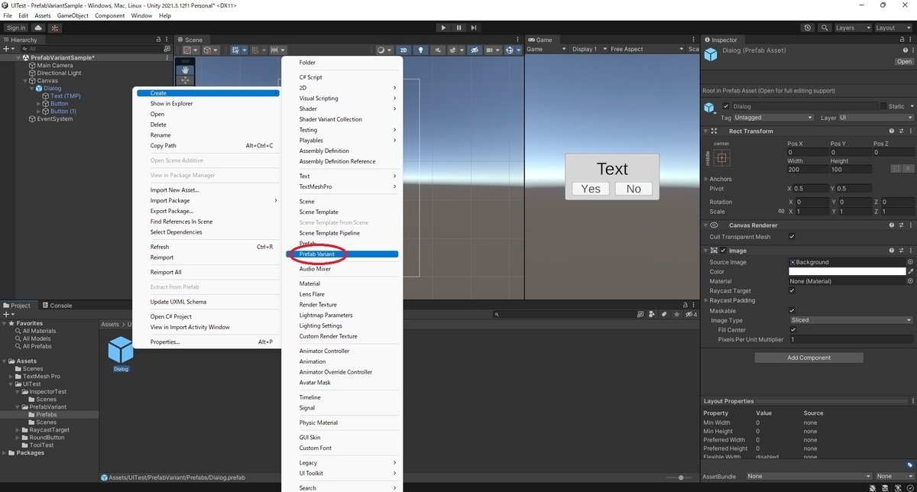Toggle the 2D view mode in Scene
This screenshot has height=492, width=917.
[x=403, y=50]
